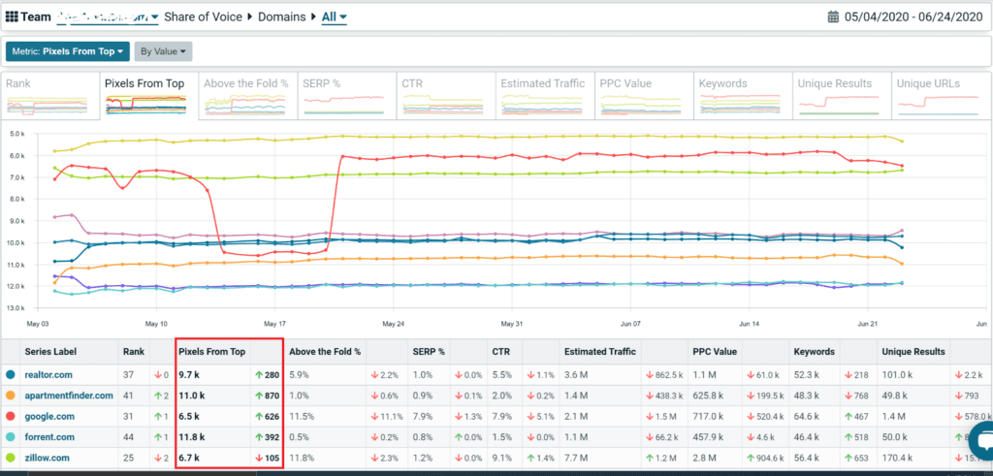
Task: Click the Team grid icon
Action: [12, 17]
